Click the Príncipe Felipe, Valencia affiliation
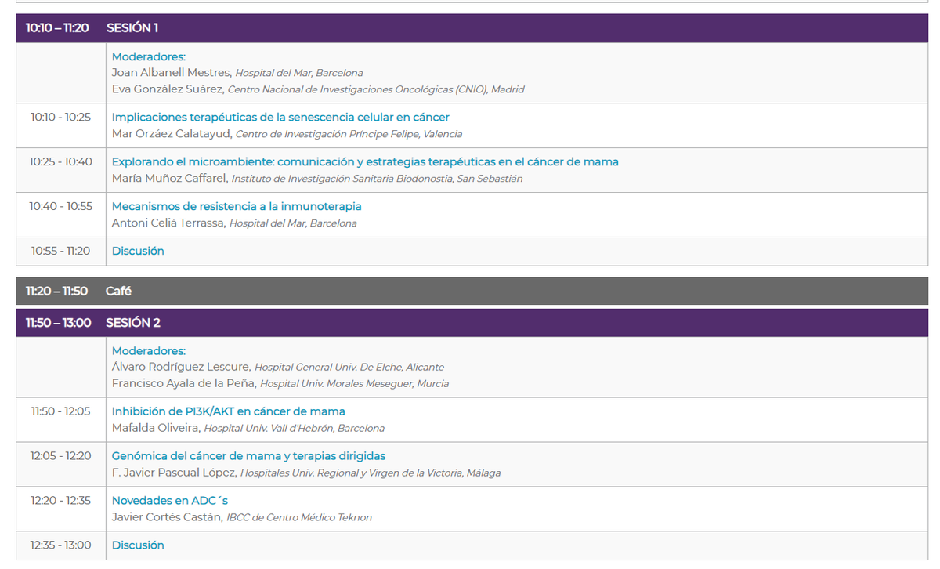Viewport: 940px width, 569px height. coord(349,134)
